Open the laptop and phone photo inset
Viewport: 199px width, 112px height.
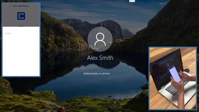pos(173,78)
